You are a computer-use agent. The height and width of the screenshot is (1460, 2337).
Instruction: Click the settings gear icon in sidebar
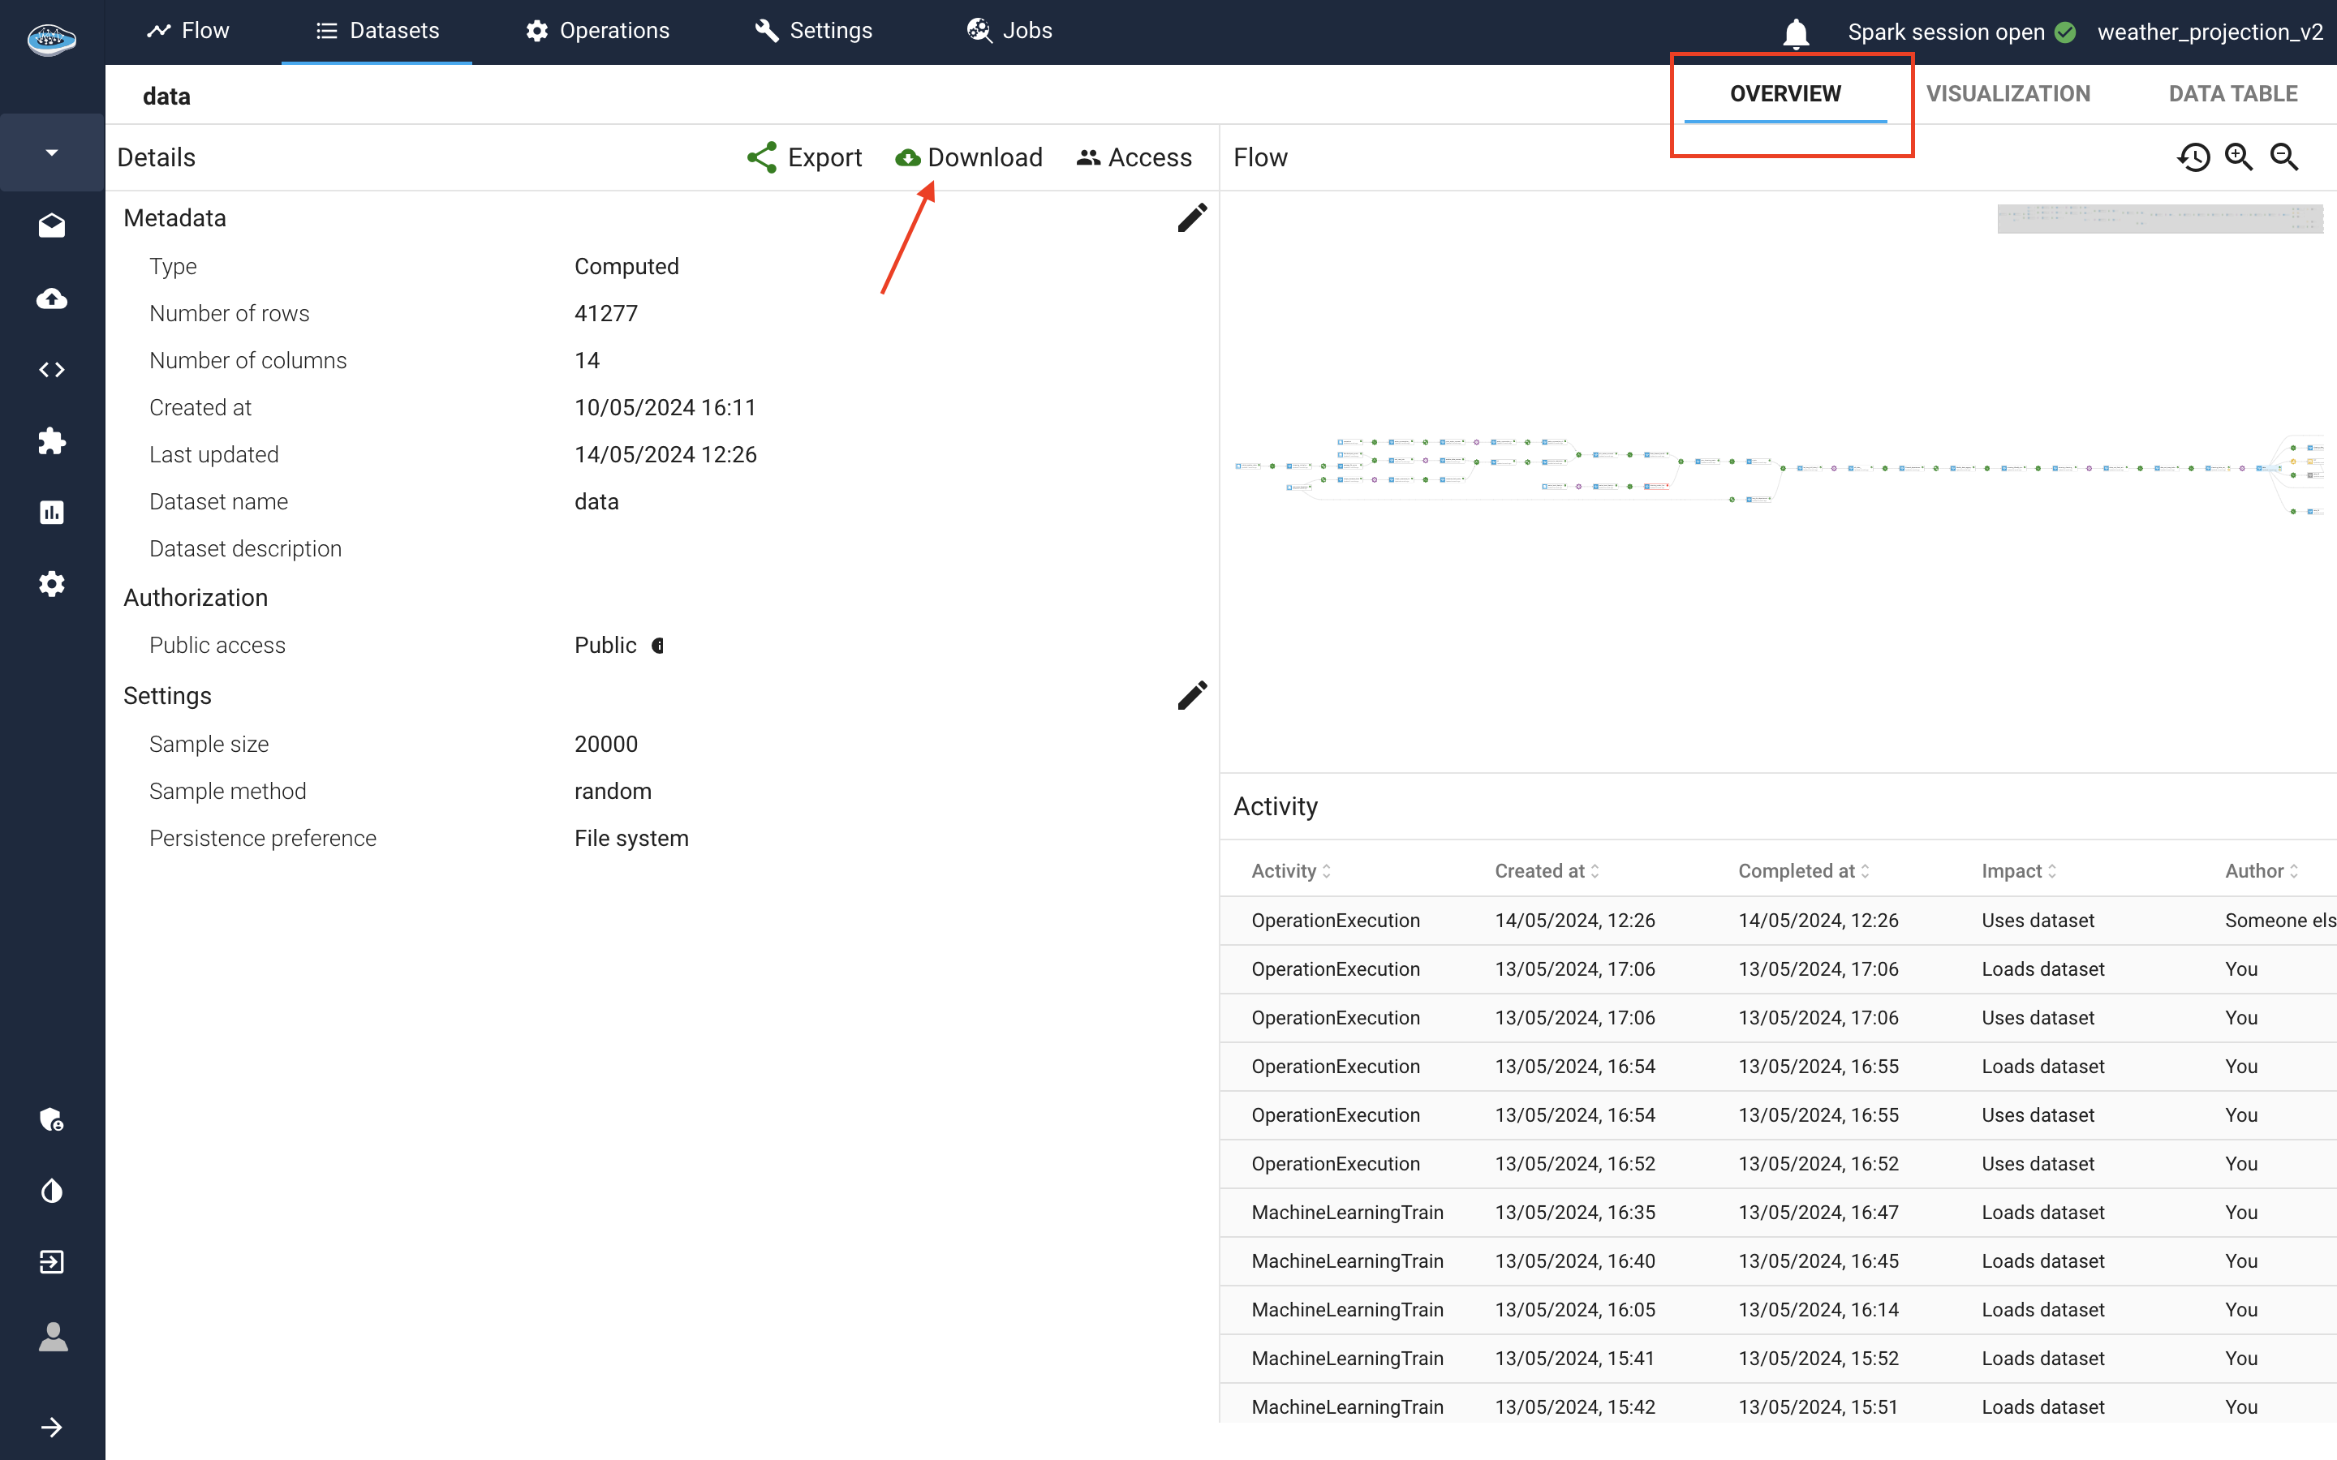tap(51, 583)
